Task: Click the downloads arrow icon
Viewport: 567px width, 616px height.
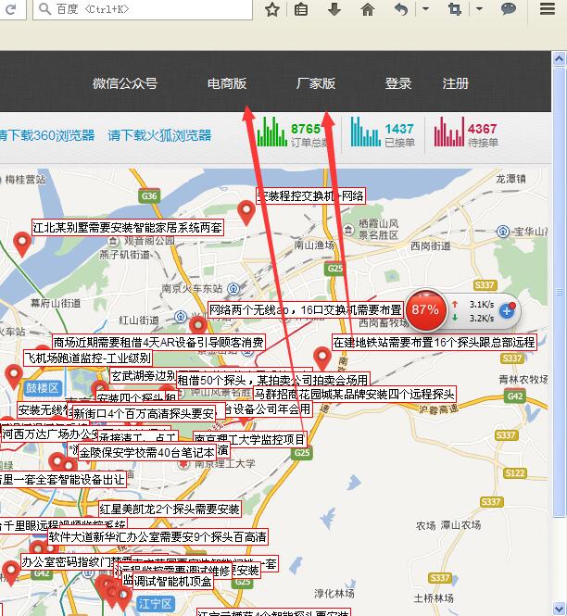Action: 334,9
